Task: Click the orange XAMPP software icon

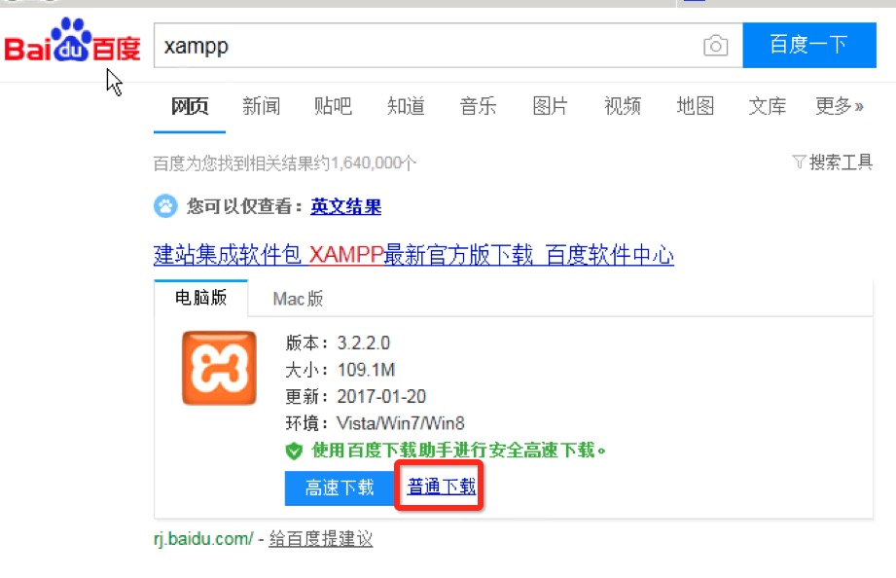Action: point(219,368)
